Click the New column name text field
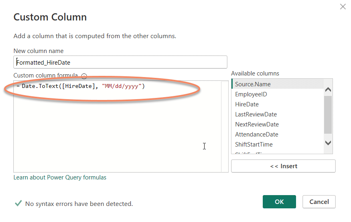This screenshot has width=351, height=222. click(x=120, y=62)
